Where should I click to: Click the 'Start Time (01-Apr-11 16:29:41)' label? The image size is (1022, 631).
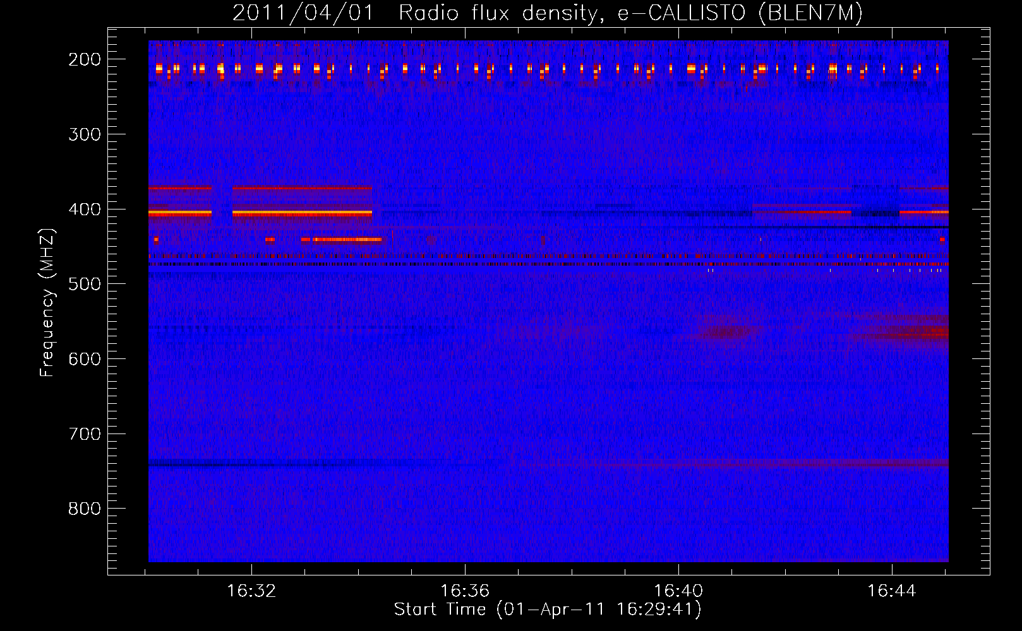click(548, 610)
